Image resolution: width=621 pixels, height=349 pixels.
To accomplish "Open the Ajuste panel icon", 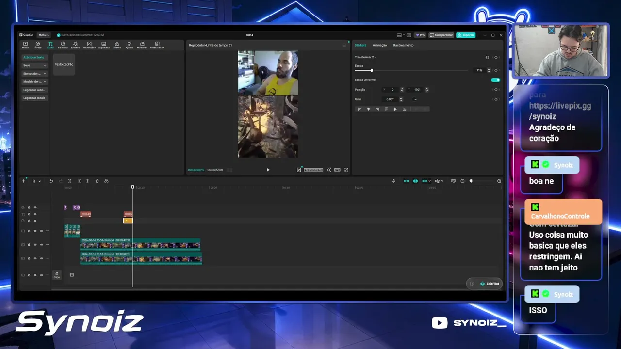I will tap(130, 45).
